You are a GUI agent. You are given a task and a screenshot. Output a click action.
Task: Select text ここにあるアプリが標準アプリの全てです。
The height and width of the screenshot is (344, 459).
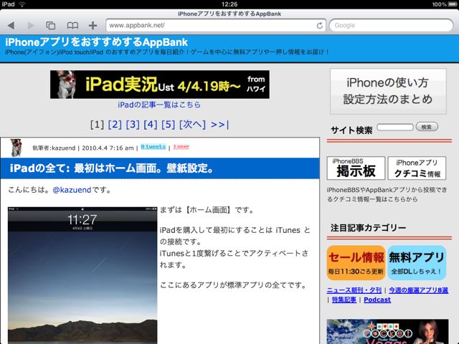click(x=233, y=285)
